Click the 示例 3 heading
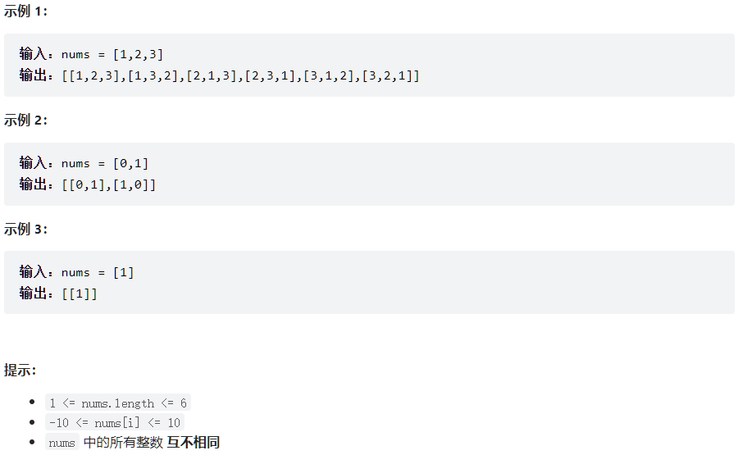This screenshot has width=738, height=455. pos(25,230)
